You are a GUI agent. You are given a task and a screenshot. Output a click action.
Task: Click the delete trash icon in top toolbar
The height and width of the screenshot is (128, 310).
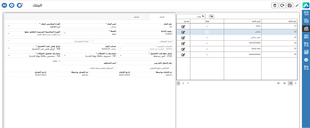(x=275, y=5)
